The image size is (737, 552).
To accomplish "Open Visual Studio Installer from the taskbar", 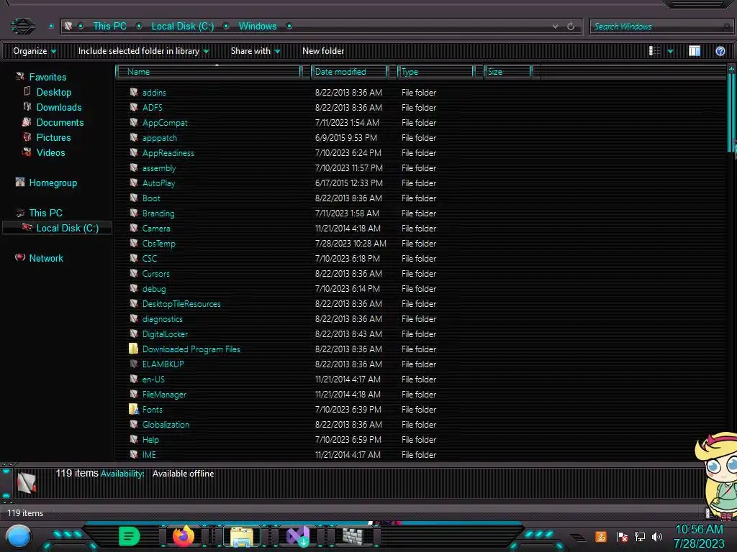I will 298,536.
